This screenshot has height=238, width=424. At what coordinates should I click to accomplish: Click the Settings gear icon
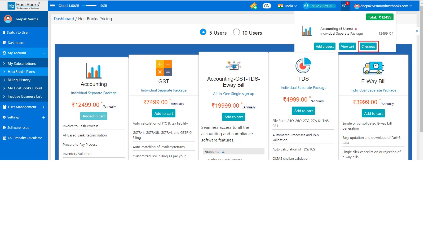4,117
